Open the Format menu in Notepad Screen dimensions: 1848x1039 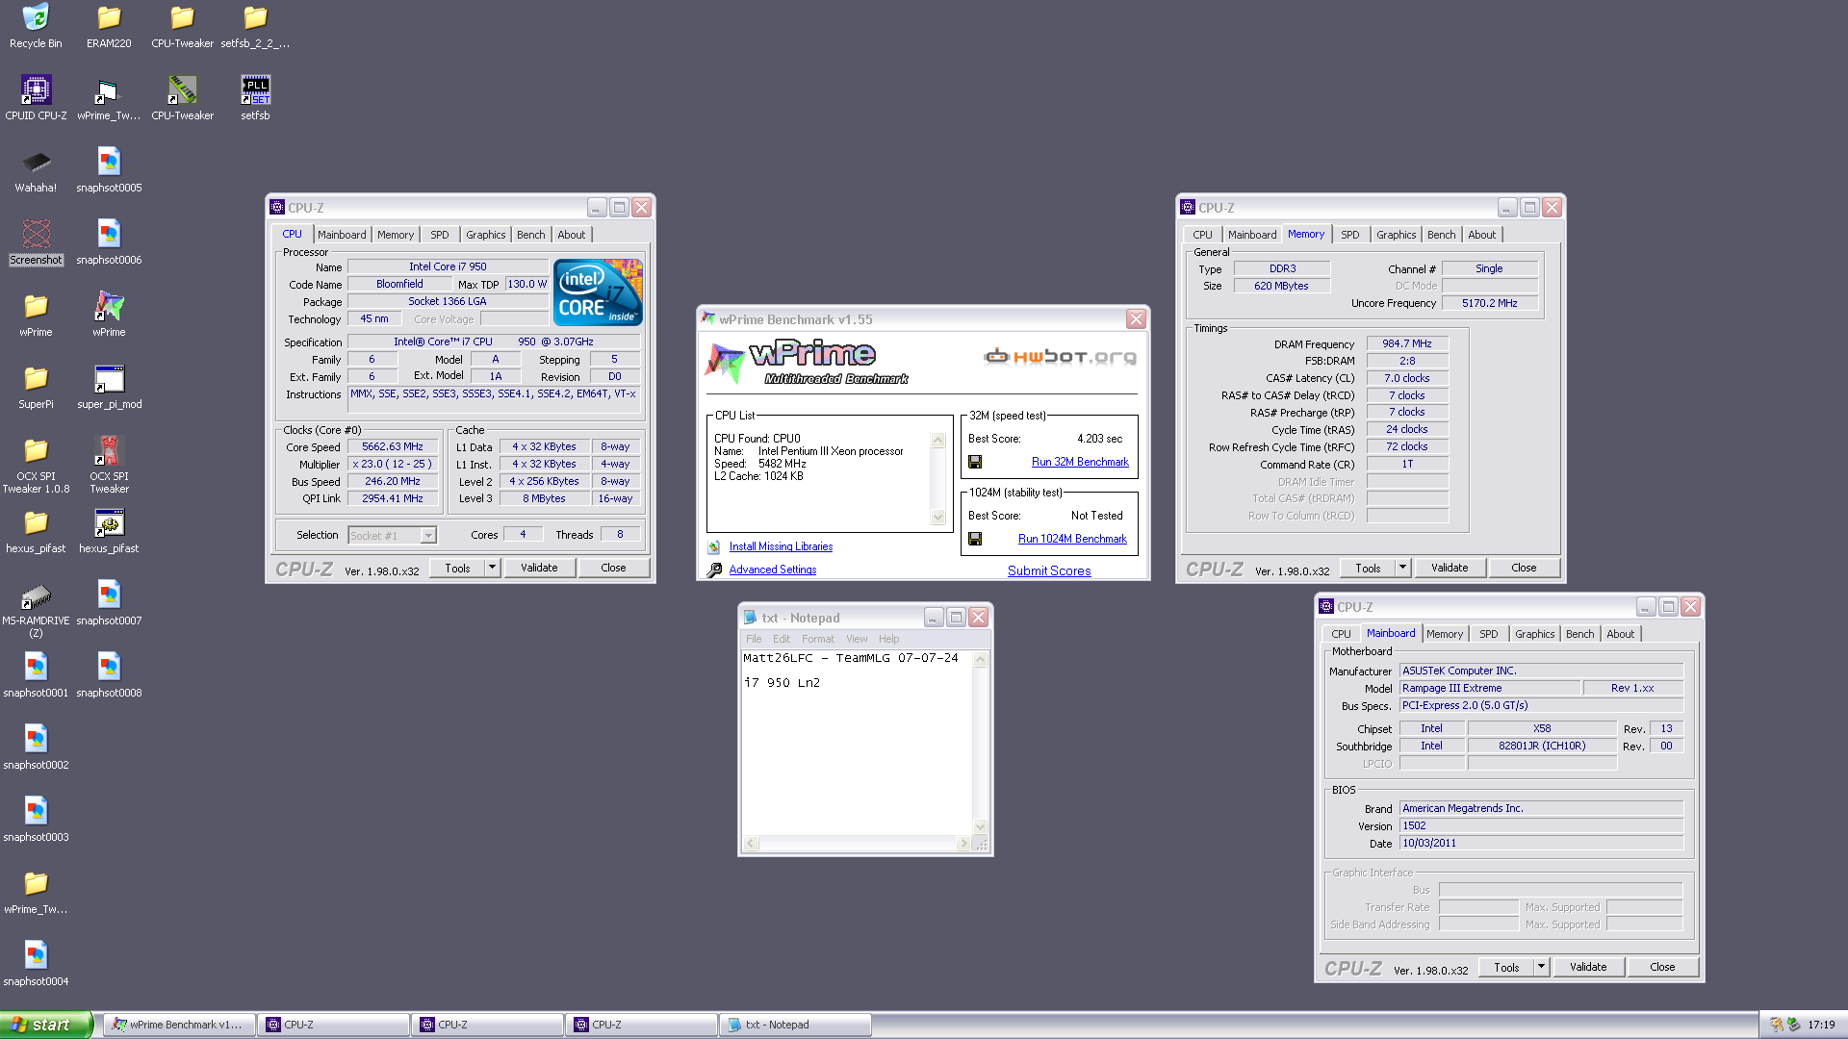818,639
